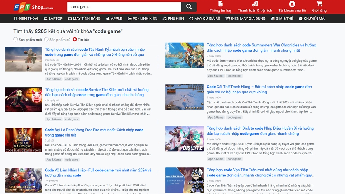Open Thông tin hay document icon
Screen dimensions: 345x194
pos(220,4)
